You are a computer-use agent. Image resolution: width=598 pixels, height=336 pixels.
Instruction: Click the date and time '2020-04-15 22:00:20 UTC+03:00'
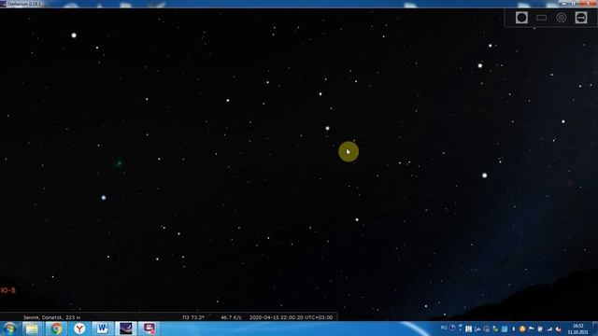click(x=291, y=317)
